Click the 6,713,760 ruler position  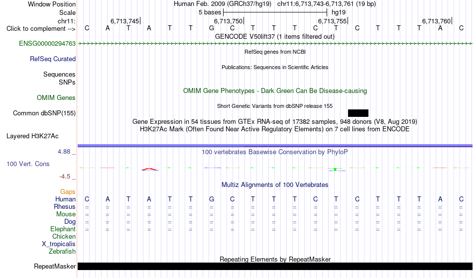click(436, 21)
